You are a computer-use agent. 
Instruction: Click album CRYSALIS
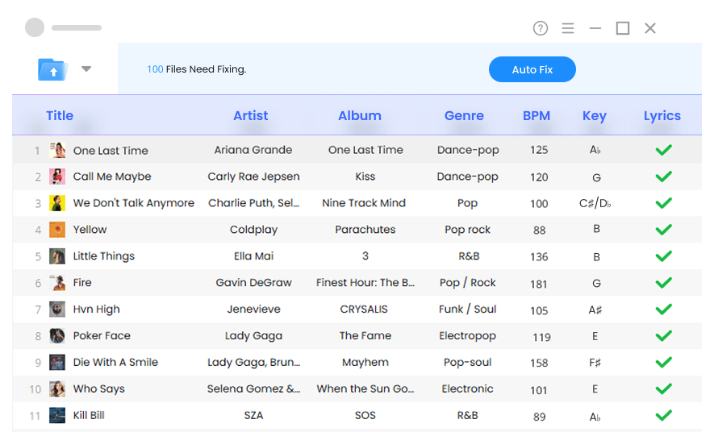click(x=364, y=309)
